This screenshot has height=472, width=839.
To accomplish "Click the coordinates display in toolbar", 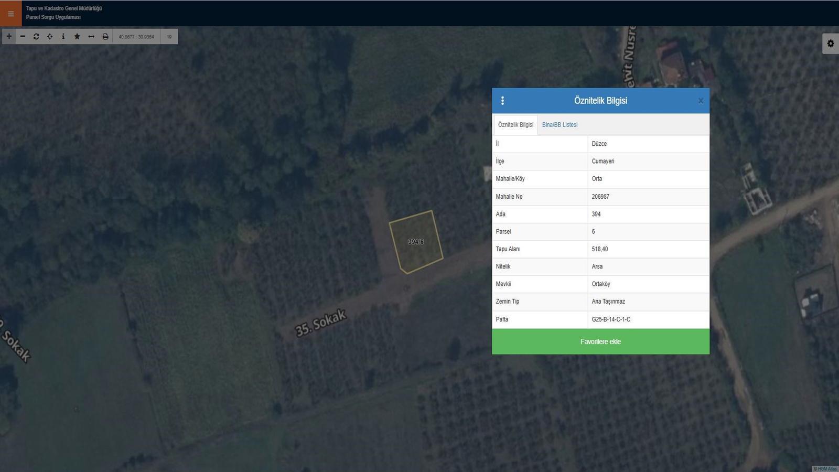I will (x=136, y=37).
